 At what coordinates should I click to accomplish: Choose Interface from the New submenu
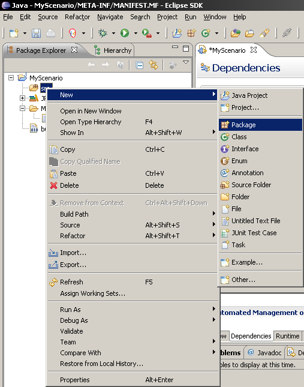260,149
